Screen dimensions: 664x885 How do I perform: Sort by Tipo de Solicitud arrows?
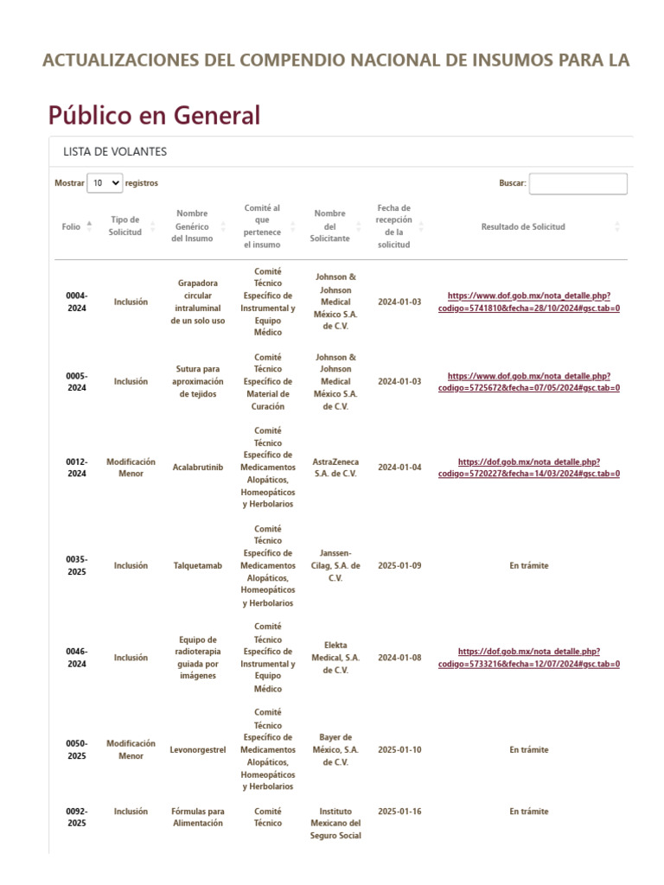click(x=152, y=226)
